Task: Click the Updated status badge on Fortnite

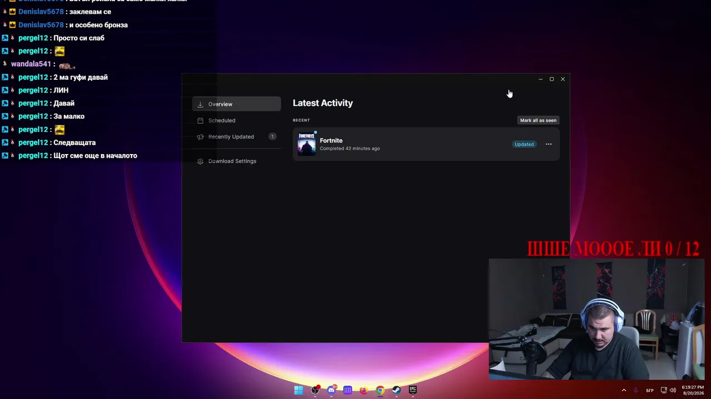Action: (524, 144)
